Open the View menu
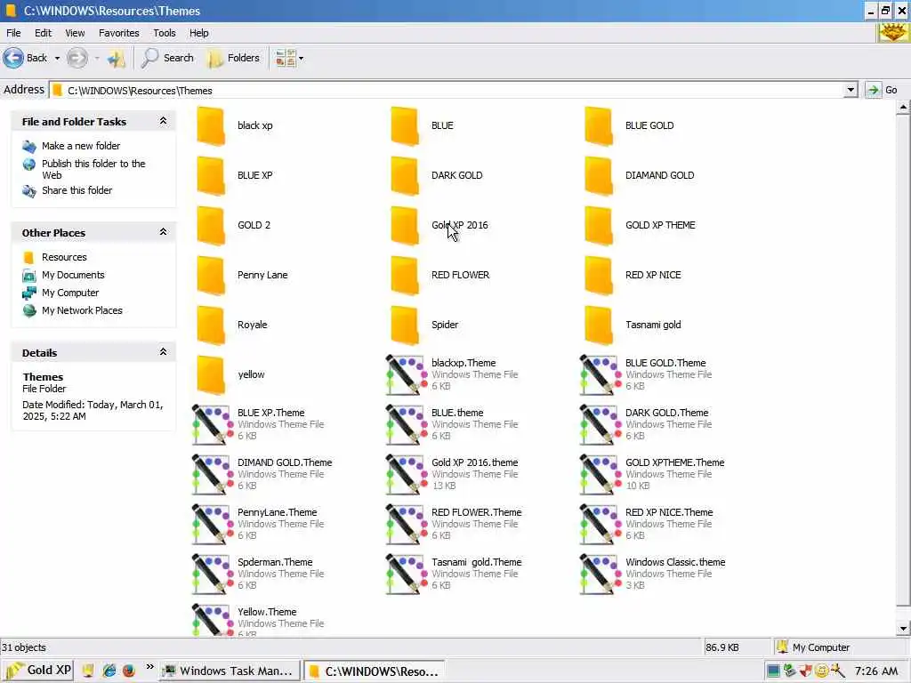 click(x=75, y=33)
